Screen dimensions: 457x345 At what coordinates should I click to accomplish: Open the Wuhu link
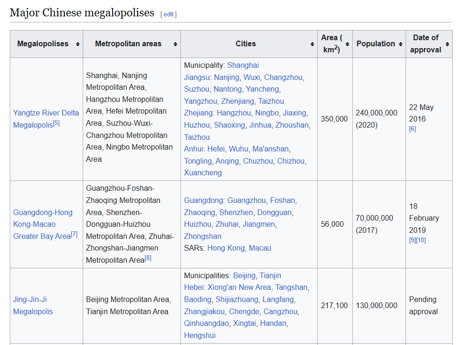tap(238, 149)
